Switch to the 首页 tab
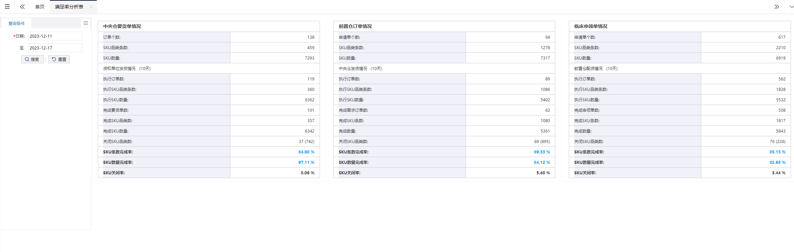794x252 pixels. tap(40, 7)
